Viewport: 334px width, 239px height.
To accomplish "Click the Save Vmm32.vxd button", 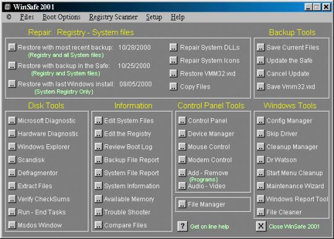I will tap(260, 87).
